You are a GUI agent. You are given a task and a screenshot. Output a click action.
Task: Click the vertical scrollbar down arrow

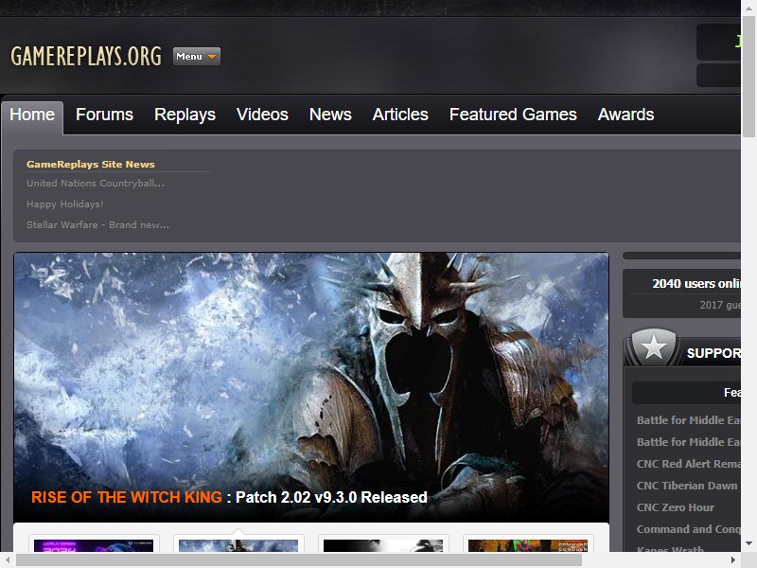(x=748, y=543)
